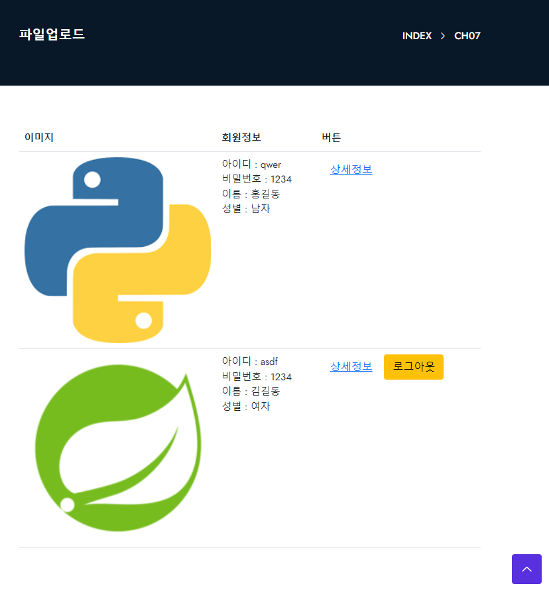Click the 버튼 column header
This screenshot has width=549, height=594.
332,137
